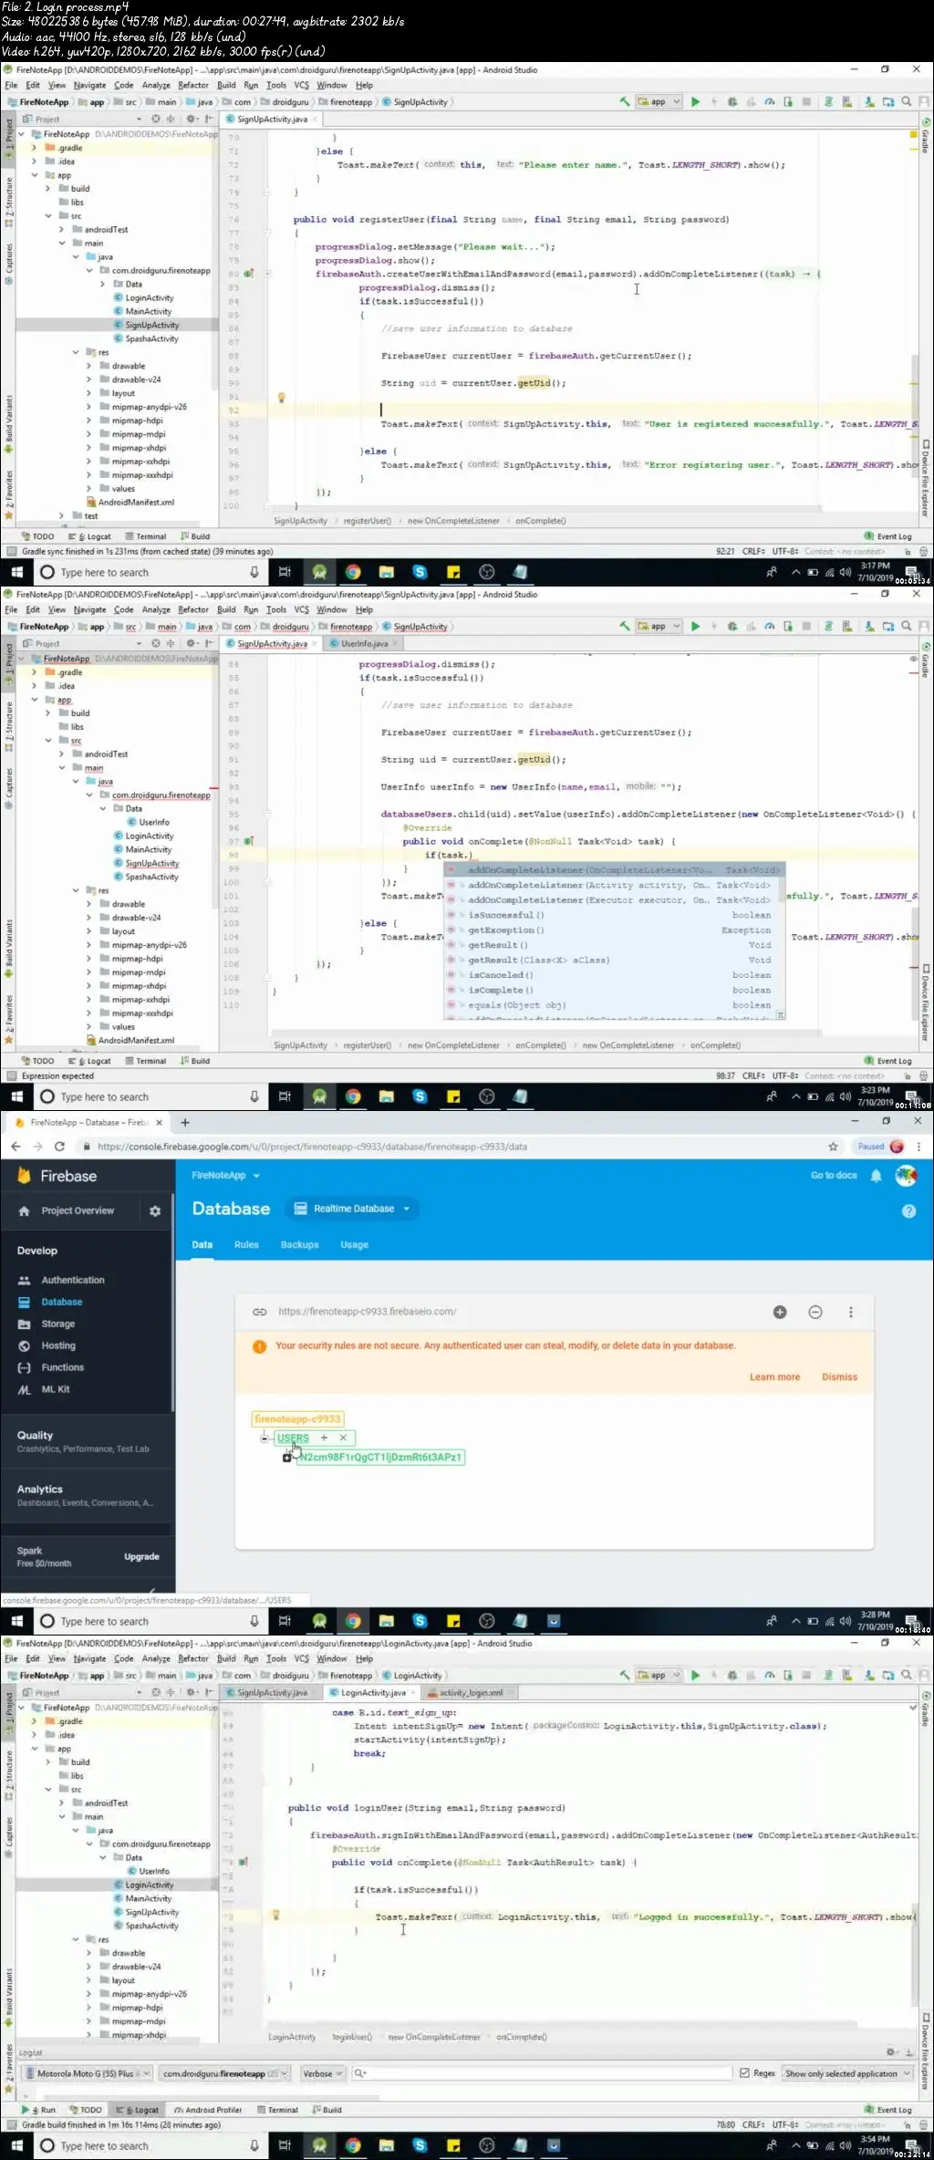The image size is (934, 2160).
Task: Open Show only selected application dropdown
Action: [847, 2073]
